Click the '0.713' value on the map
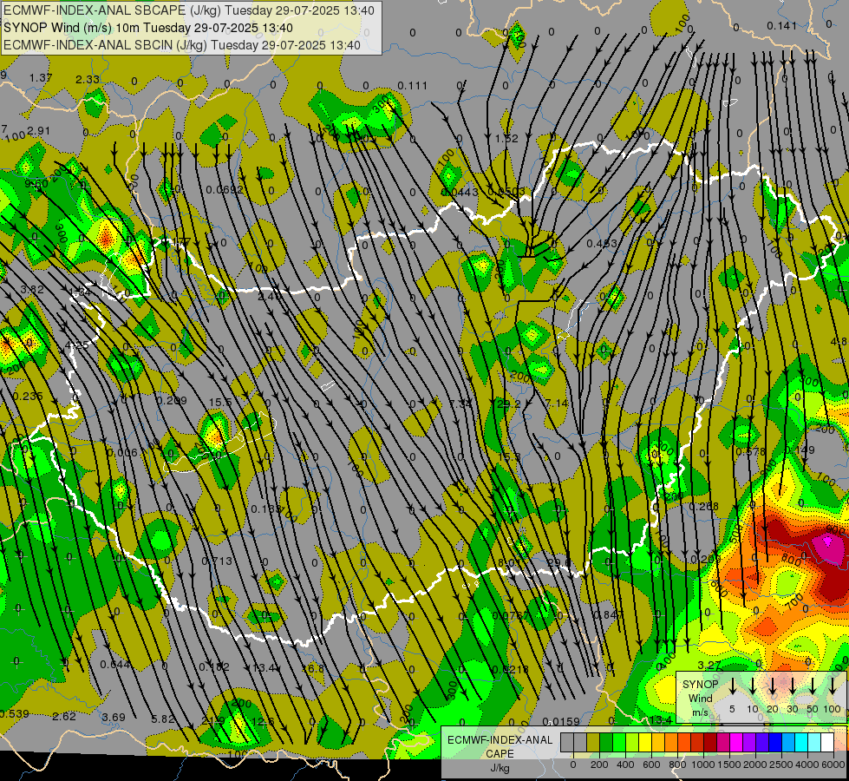Viewport: 849px width, 781px height. (217, 561)
